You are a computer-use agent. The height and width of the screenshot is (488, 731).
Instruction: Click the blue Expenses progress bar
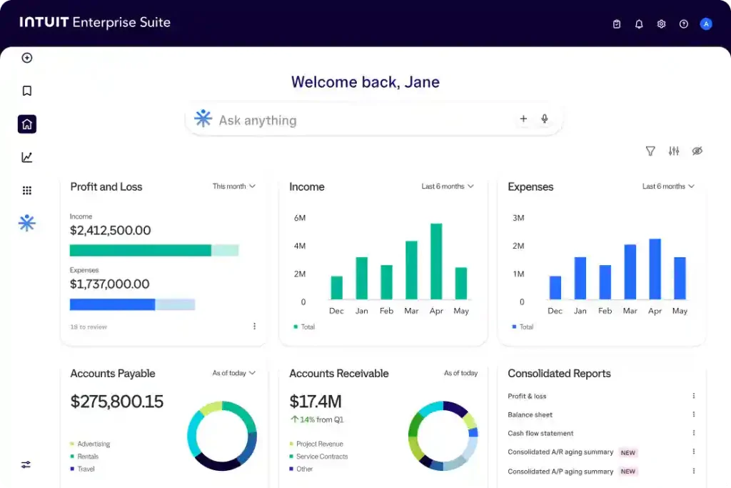(132, 304)
